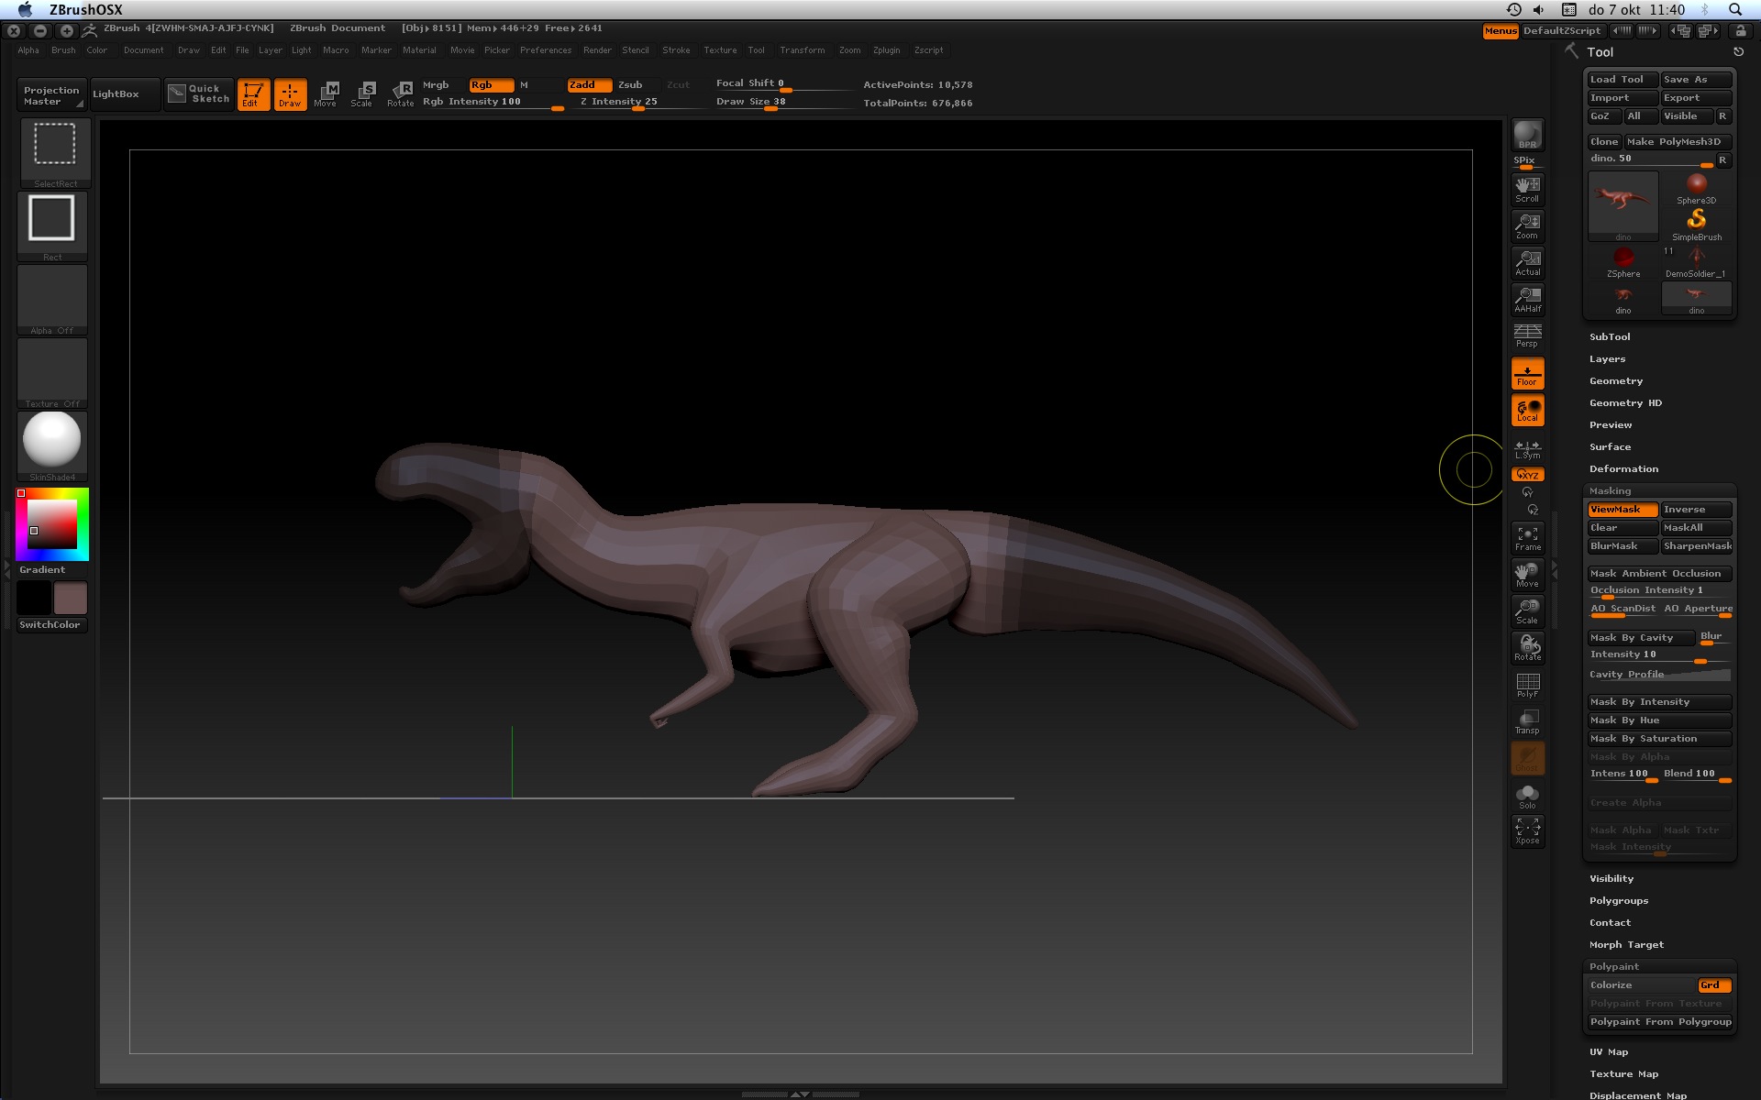Open the Brush menu
1761x1100 pixels.
pos(63,50)
